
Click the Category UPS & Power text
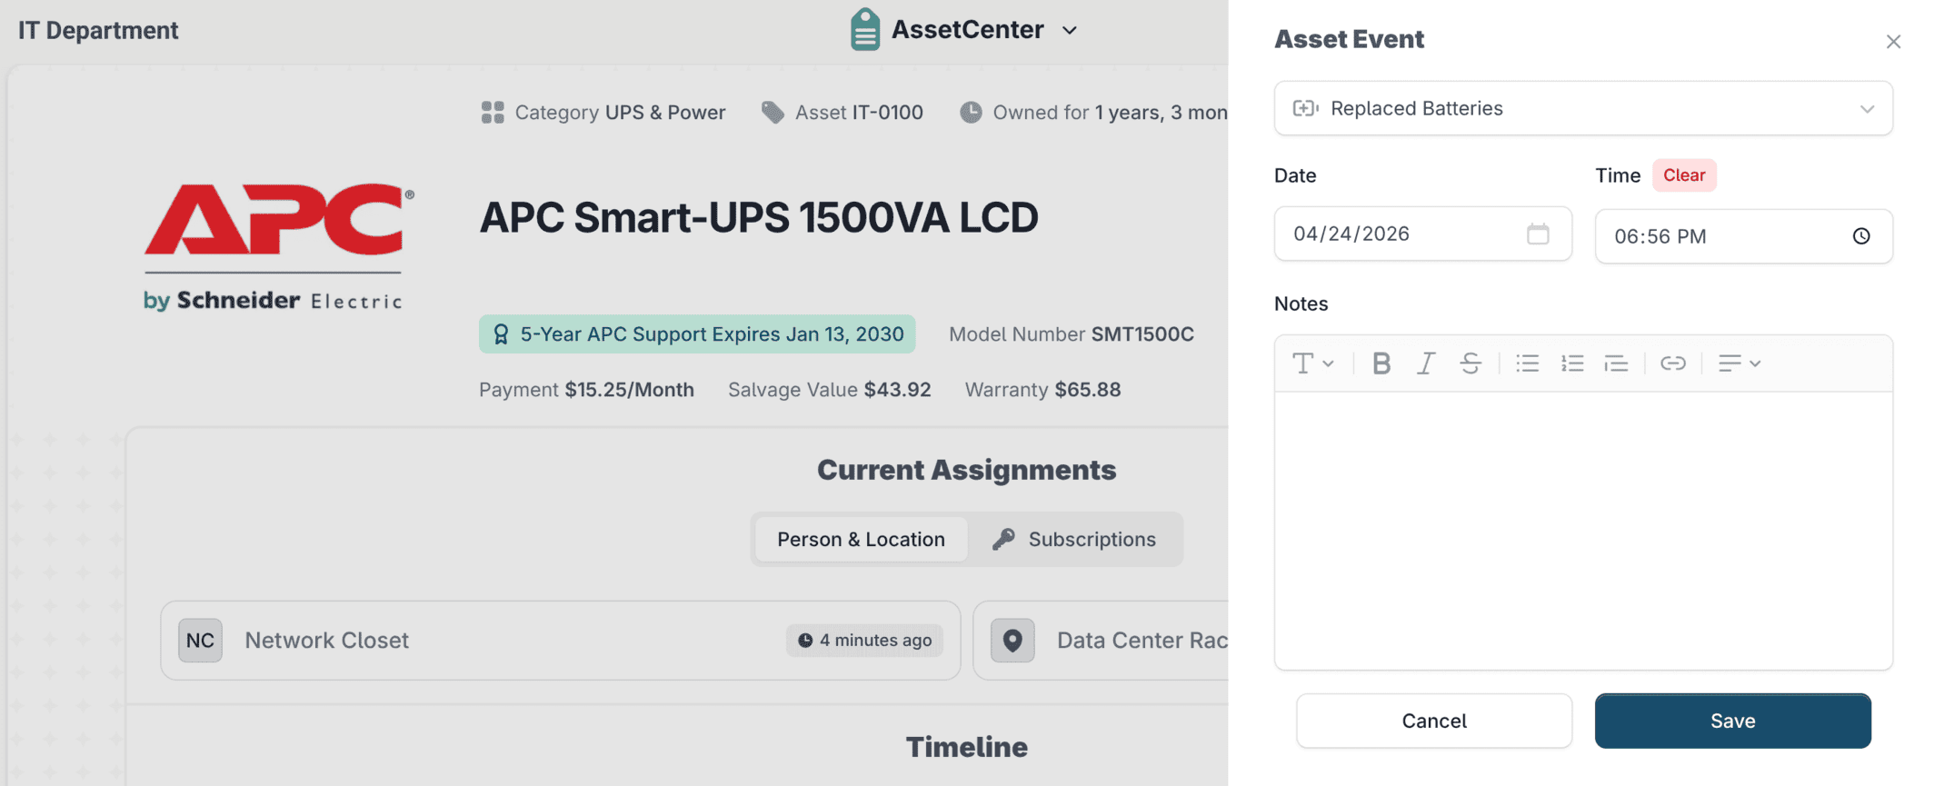pos(620,113)
